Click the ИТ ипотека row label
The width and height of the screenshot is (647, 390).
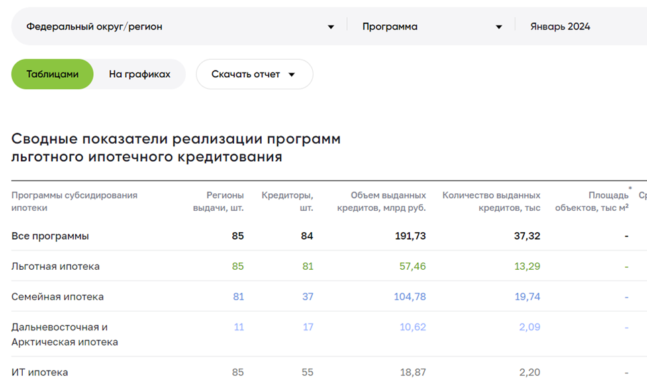pos(40,373)
